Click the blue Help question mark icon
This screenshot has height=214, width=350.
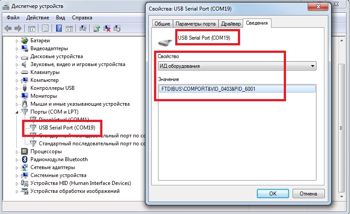tap(59, 28)
